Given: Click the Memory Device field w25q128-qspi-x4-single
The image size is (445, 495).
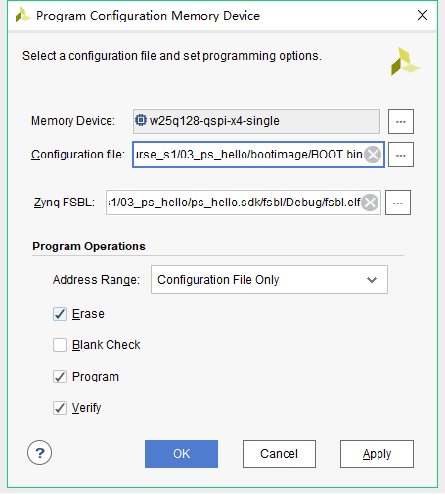Looking at the screenshot, I should (x=256, y=121).
